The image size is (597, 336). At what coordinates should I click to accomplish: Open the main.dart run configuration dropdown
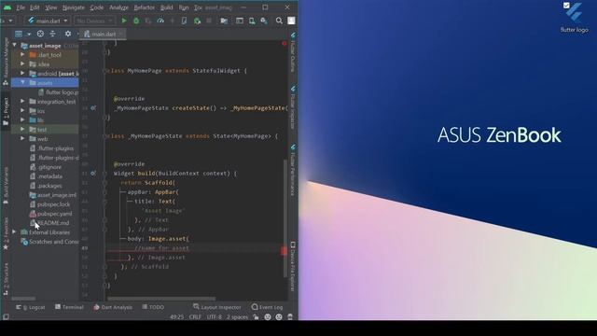(48, 21)
